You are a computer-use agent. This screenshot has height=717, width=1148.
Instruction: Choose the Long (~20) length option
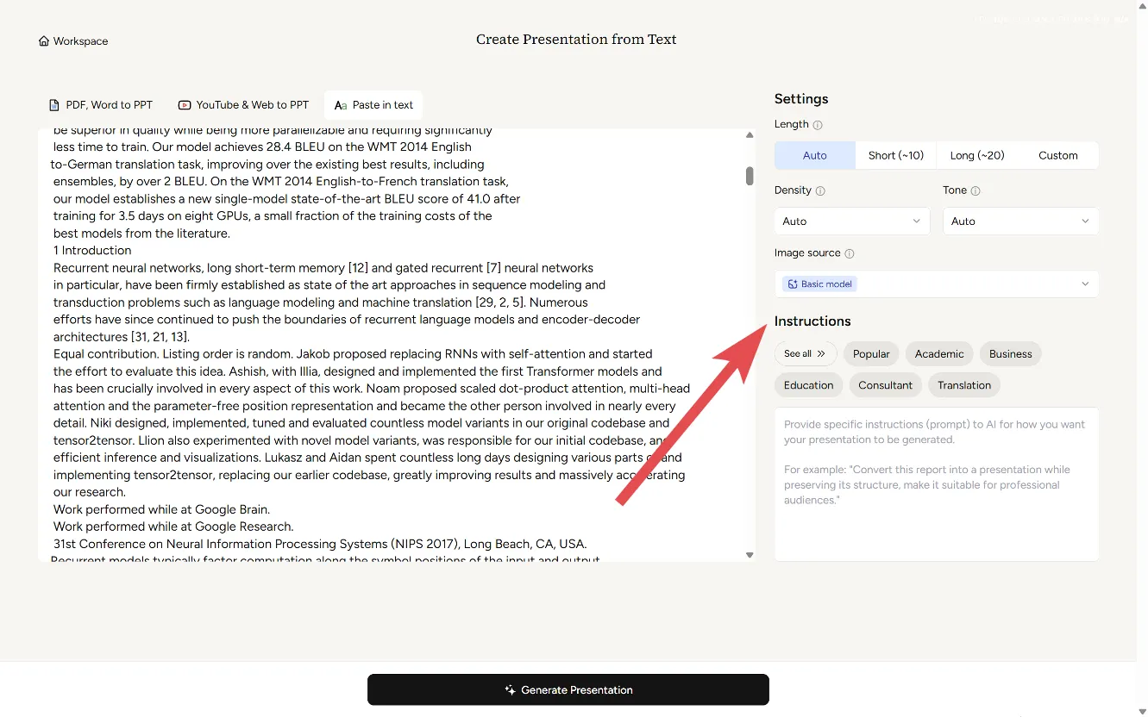(976, 156)
